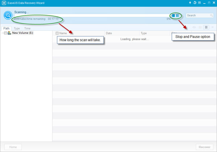Switch to list view layout
Image resolution: width=217 pixels, height=152 pixels.
[206, 27]
